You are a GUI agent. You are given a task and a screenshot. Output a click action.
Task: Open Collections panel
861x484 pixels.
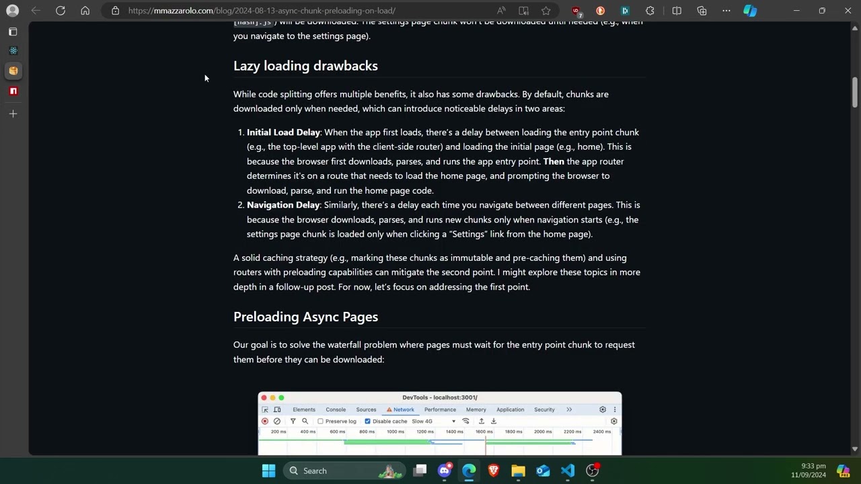702,11
